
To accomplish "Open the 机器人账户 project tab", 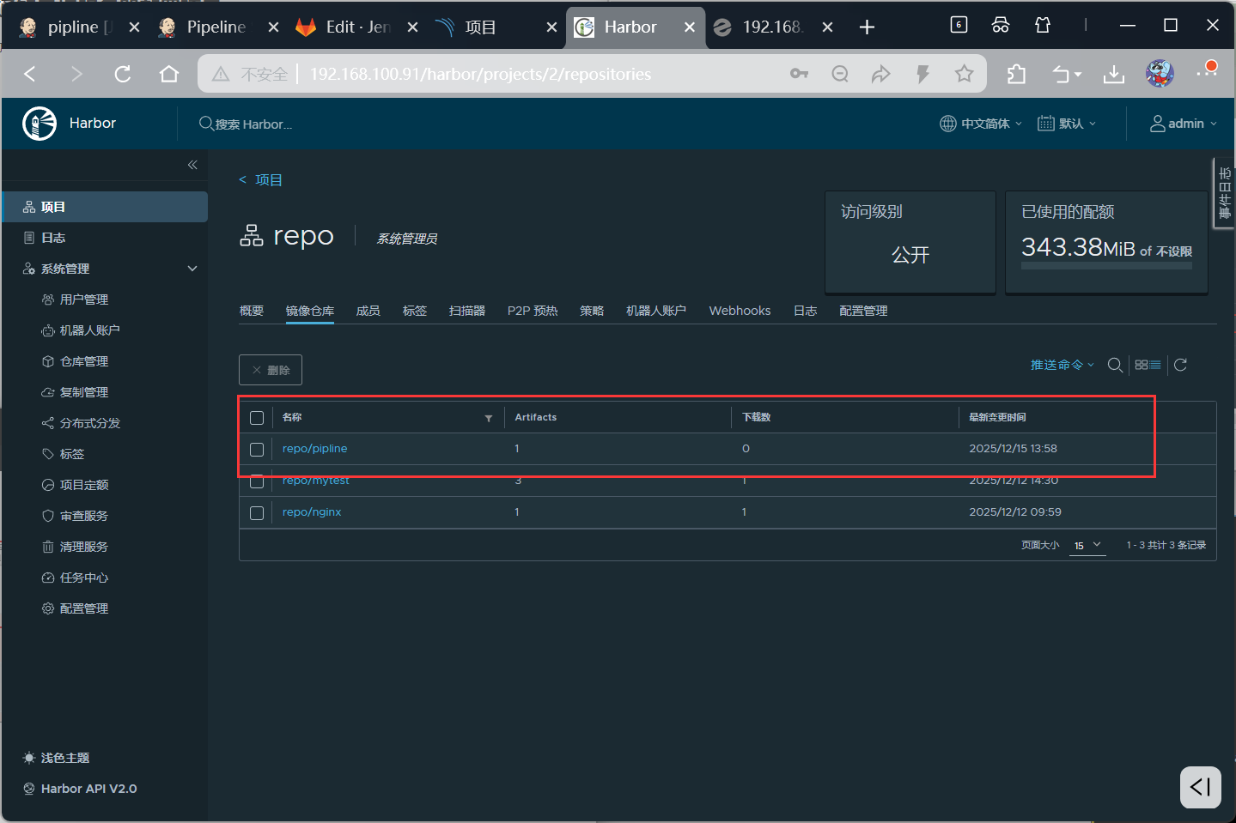I will (x=656, y=311).
